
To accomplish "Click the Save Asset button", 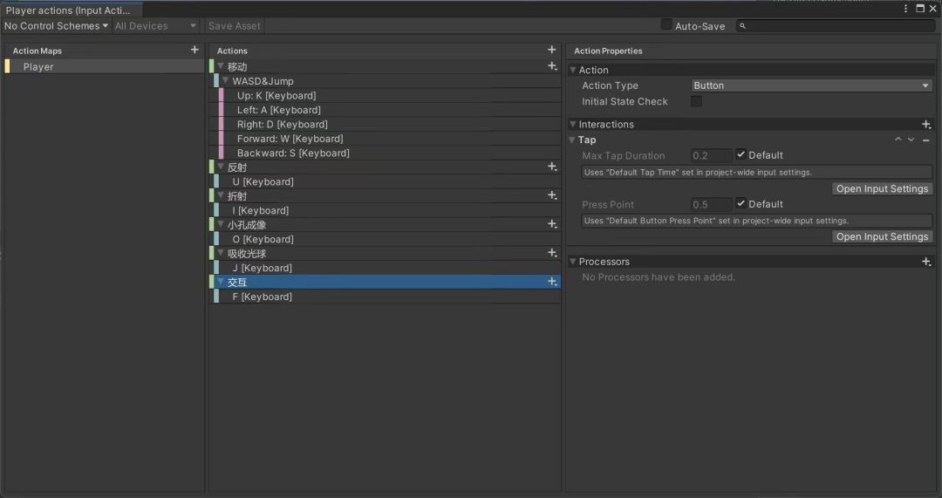I will [235, 26].
